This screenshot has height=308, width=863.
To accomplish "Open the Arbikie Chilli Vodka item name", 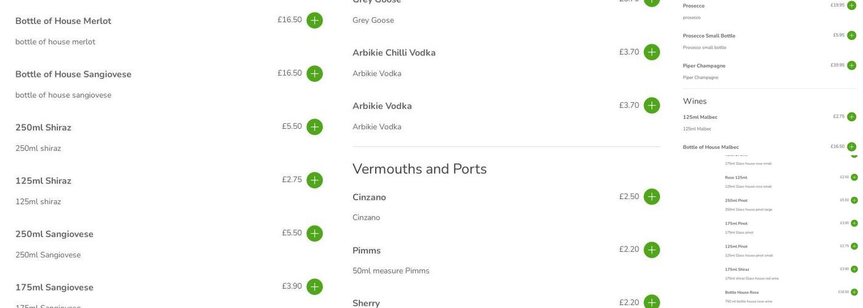I will pyautogui.click(x=394, y=53).
